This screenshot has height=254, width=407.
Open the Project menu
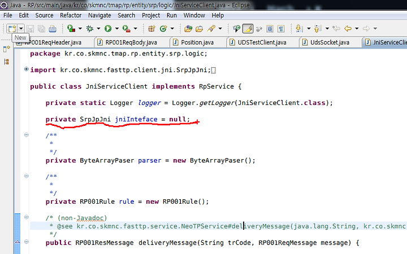pyautogui.click(x=151, y=15)
